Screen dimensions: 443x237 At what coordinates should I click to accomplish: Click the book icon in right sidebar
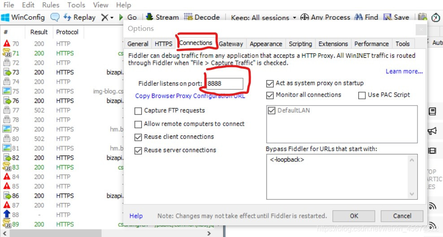432,111
